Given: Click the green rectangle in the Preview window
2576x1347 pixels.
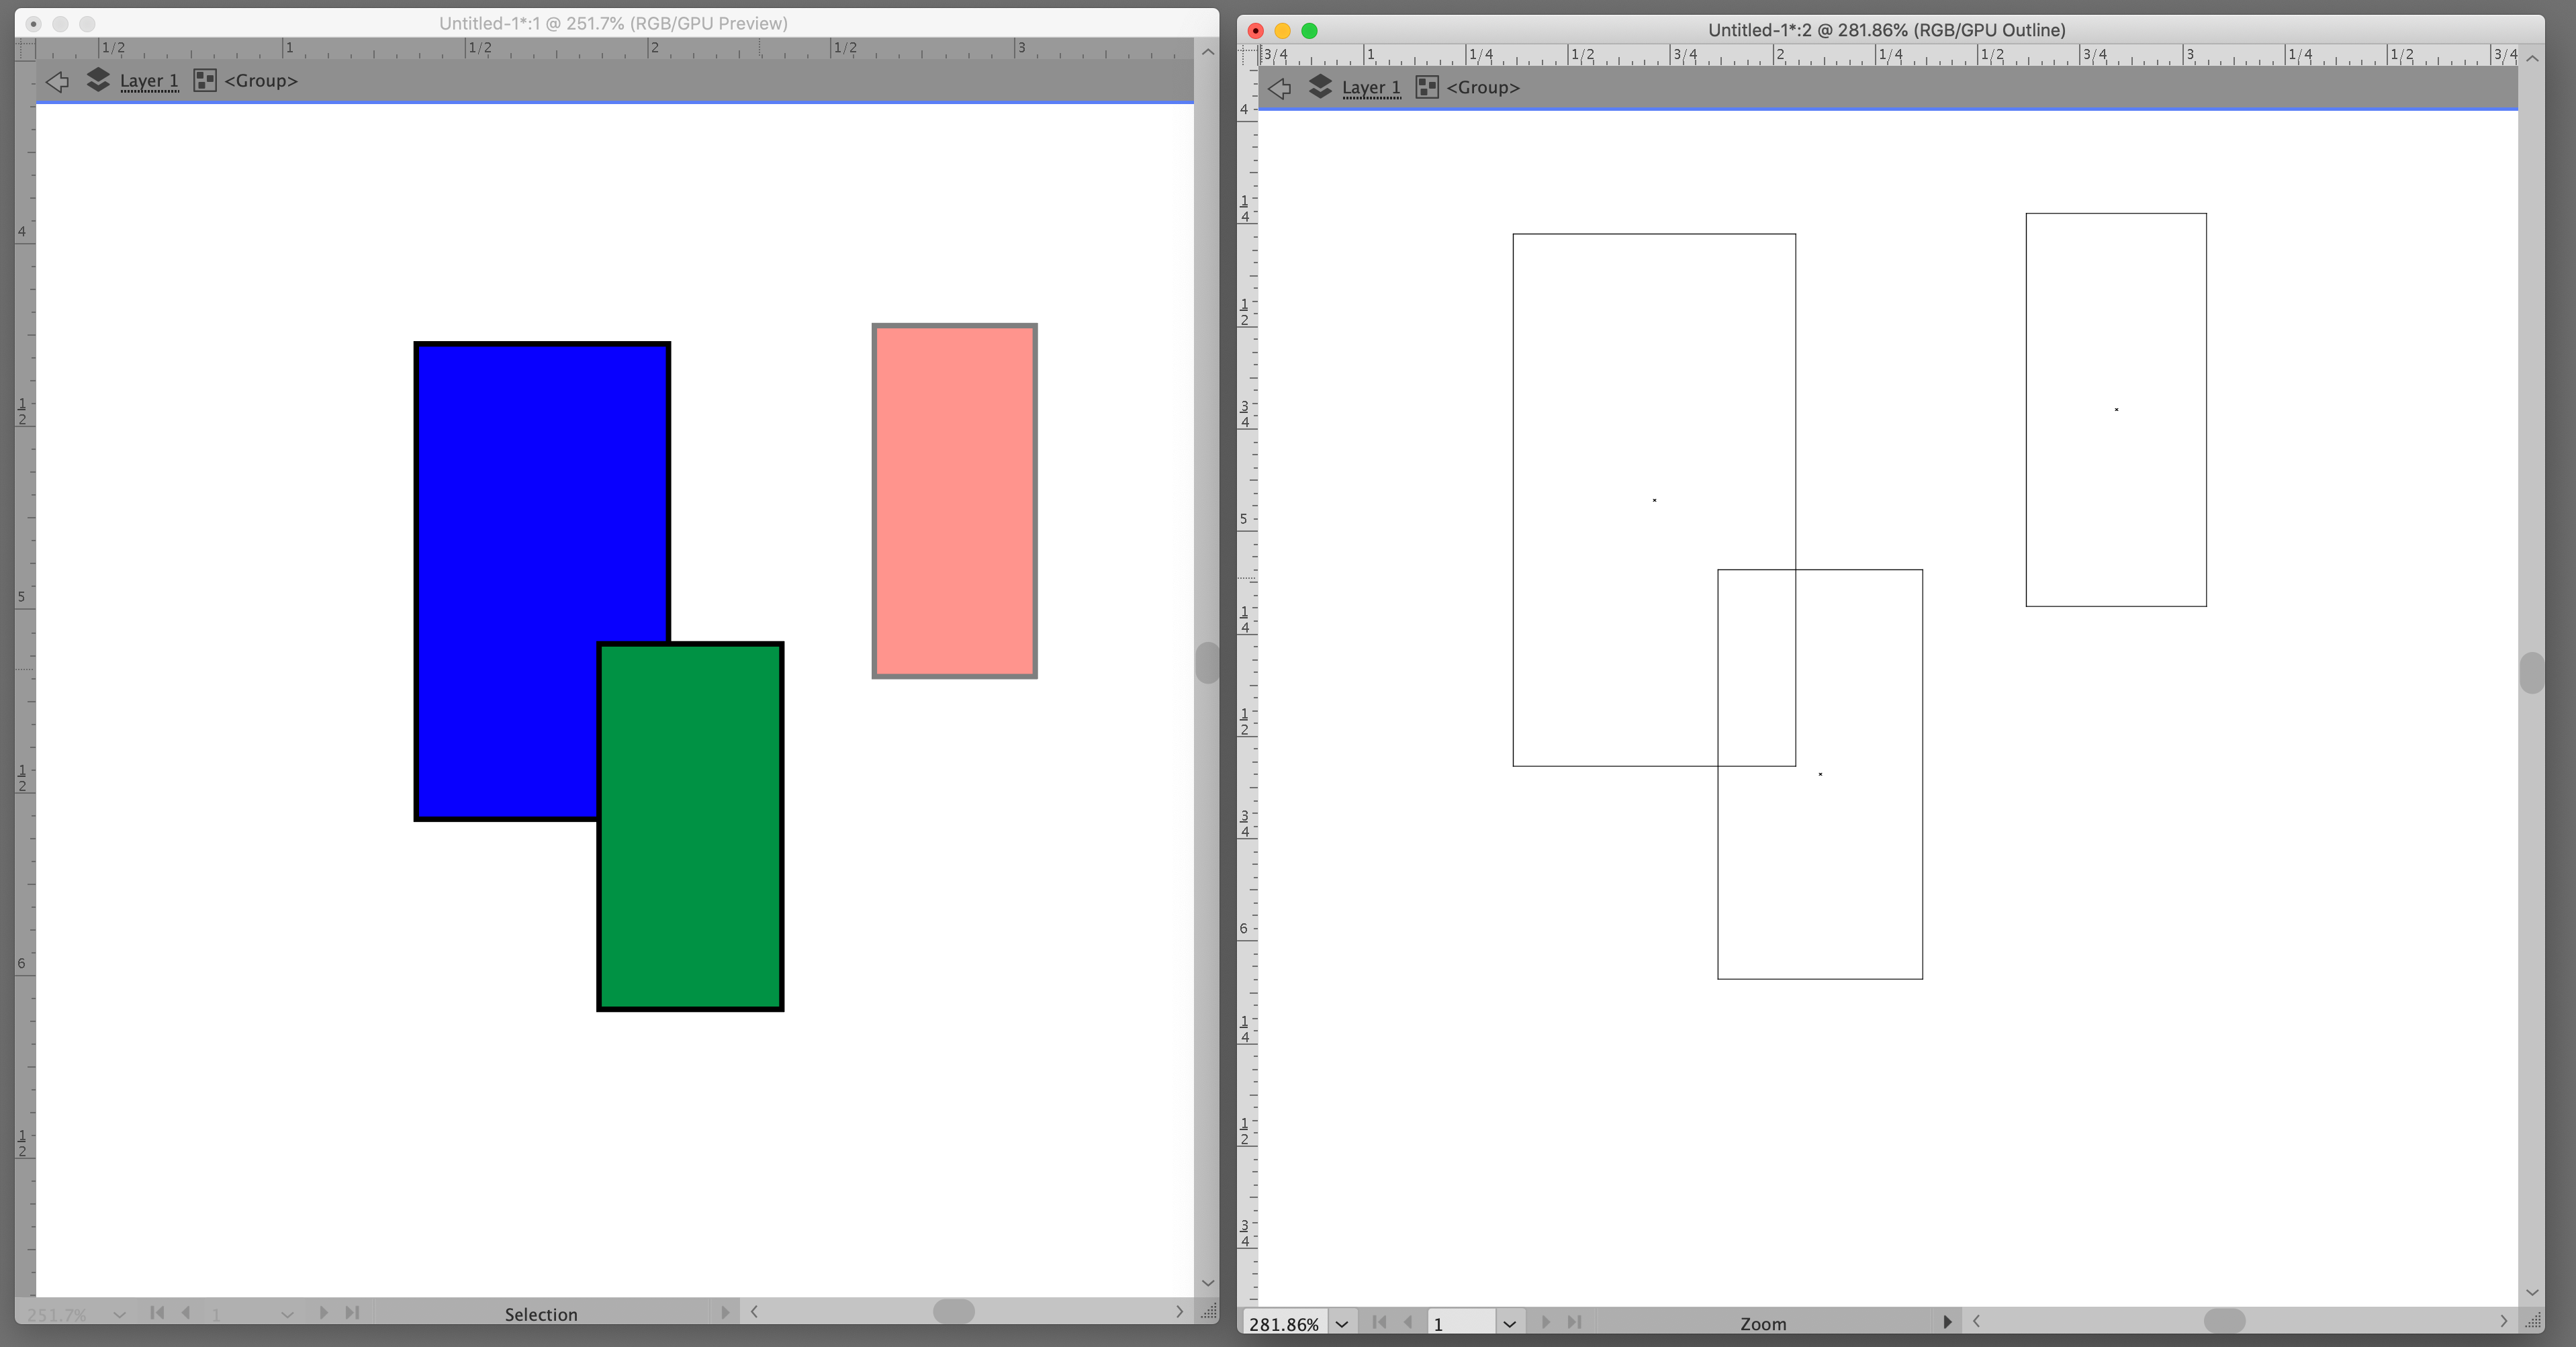Looking at the screenshot, I should [x=690, y=900].
